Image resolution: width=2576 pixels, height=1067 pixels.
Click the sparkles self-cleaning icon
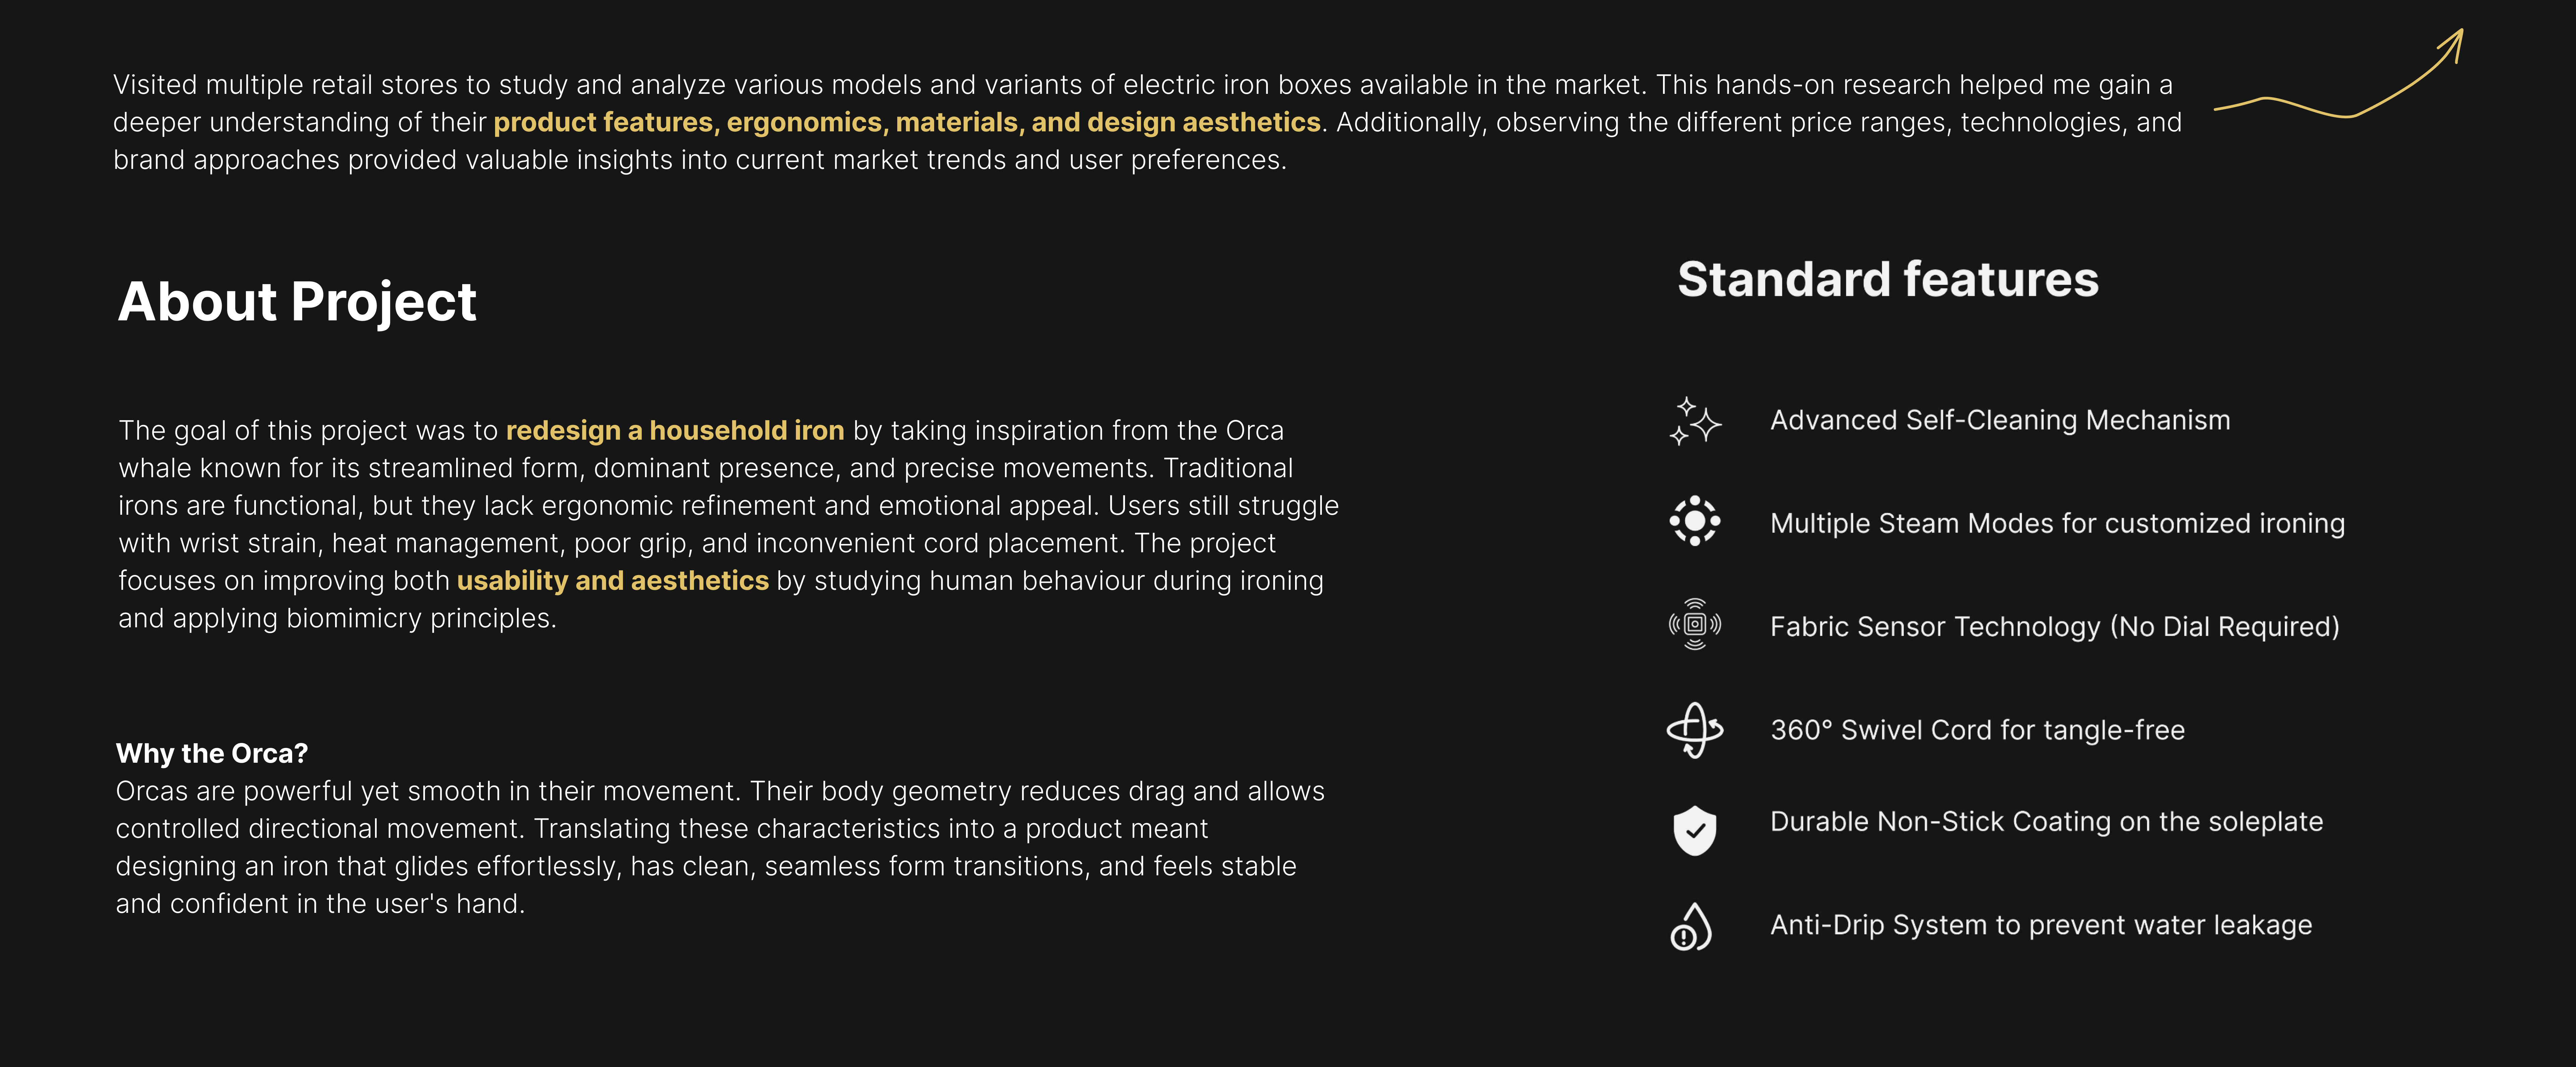[1694, 421]
